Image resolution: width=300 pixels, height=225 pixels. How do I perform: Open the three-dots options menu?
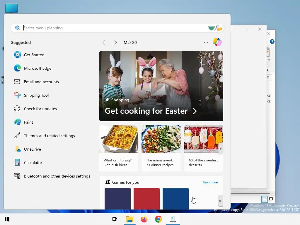206,42
